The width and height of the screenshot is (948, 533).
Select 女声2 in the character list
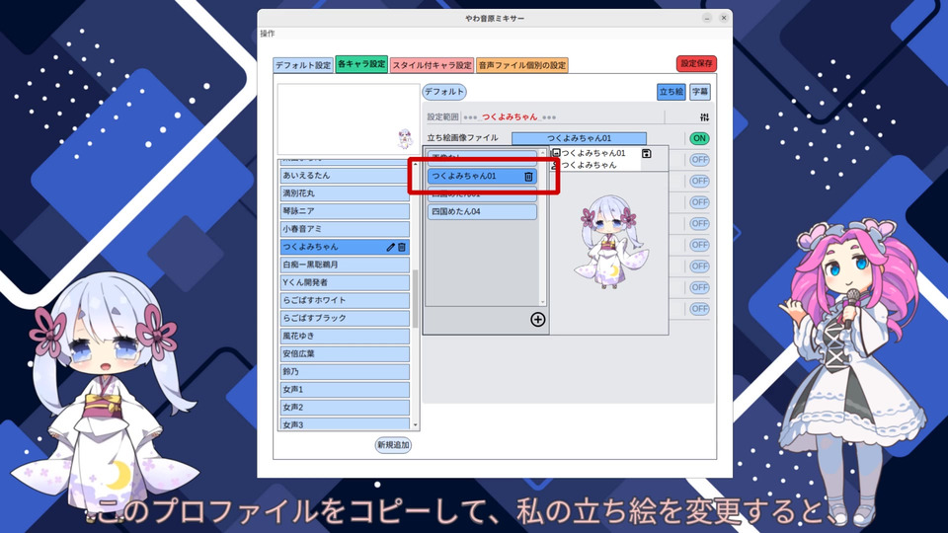click(345, 408)
